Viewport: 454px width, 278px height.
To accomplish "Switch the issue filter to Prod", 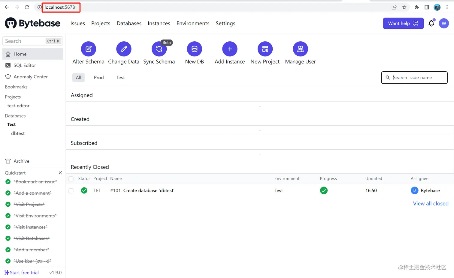I will 99,77.
